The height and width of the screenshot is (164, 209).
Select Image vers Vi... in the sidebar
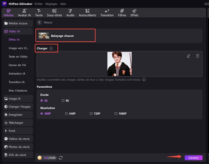19,48
